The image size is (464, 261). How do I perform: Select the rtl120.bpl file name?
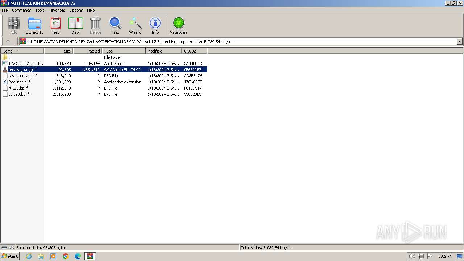point(18,88)
